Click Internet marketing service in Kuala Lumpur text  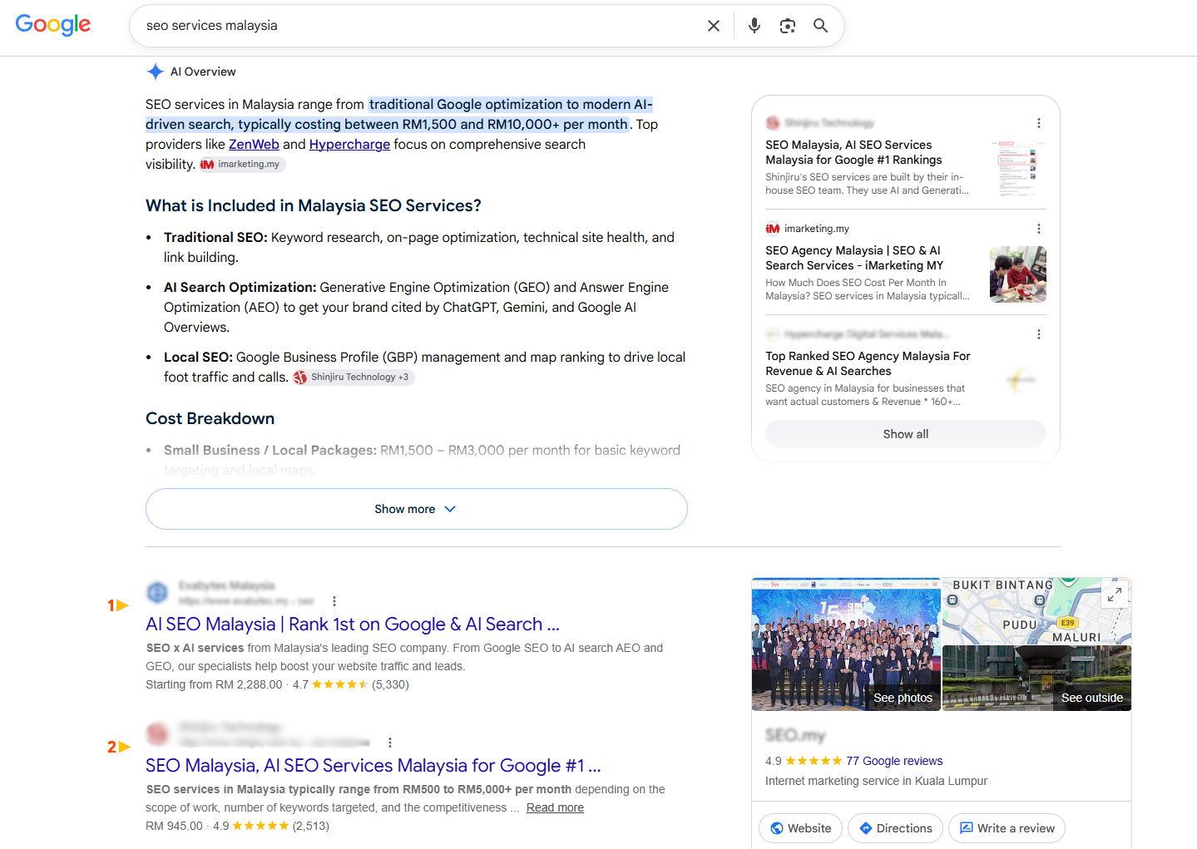click(x=876, y=782)
